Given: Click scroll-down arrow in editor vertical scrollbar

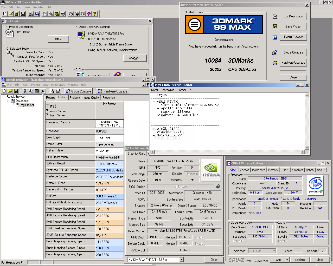Looking at the screenshot, I should (307, 148).
